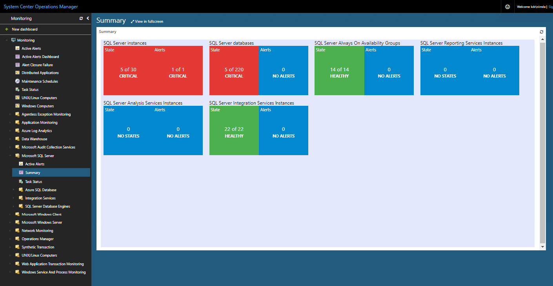Click the Task Status icon under Monitoring
The width and height of the screenshot is (553, 286).
click(x=17, y=89)
